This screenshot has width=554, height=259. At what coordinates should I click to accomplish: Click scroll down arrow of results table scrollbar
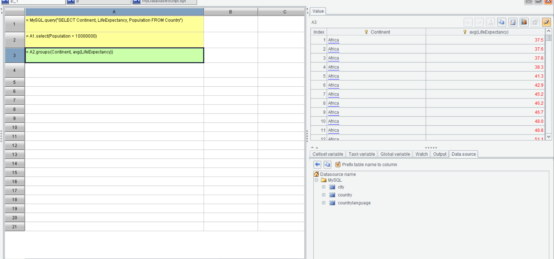click(549, 137)
